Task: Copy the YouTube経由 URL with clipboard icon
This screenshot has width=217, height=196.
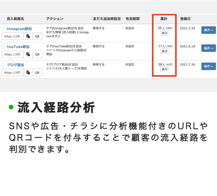Action: [x=28, y=54]
